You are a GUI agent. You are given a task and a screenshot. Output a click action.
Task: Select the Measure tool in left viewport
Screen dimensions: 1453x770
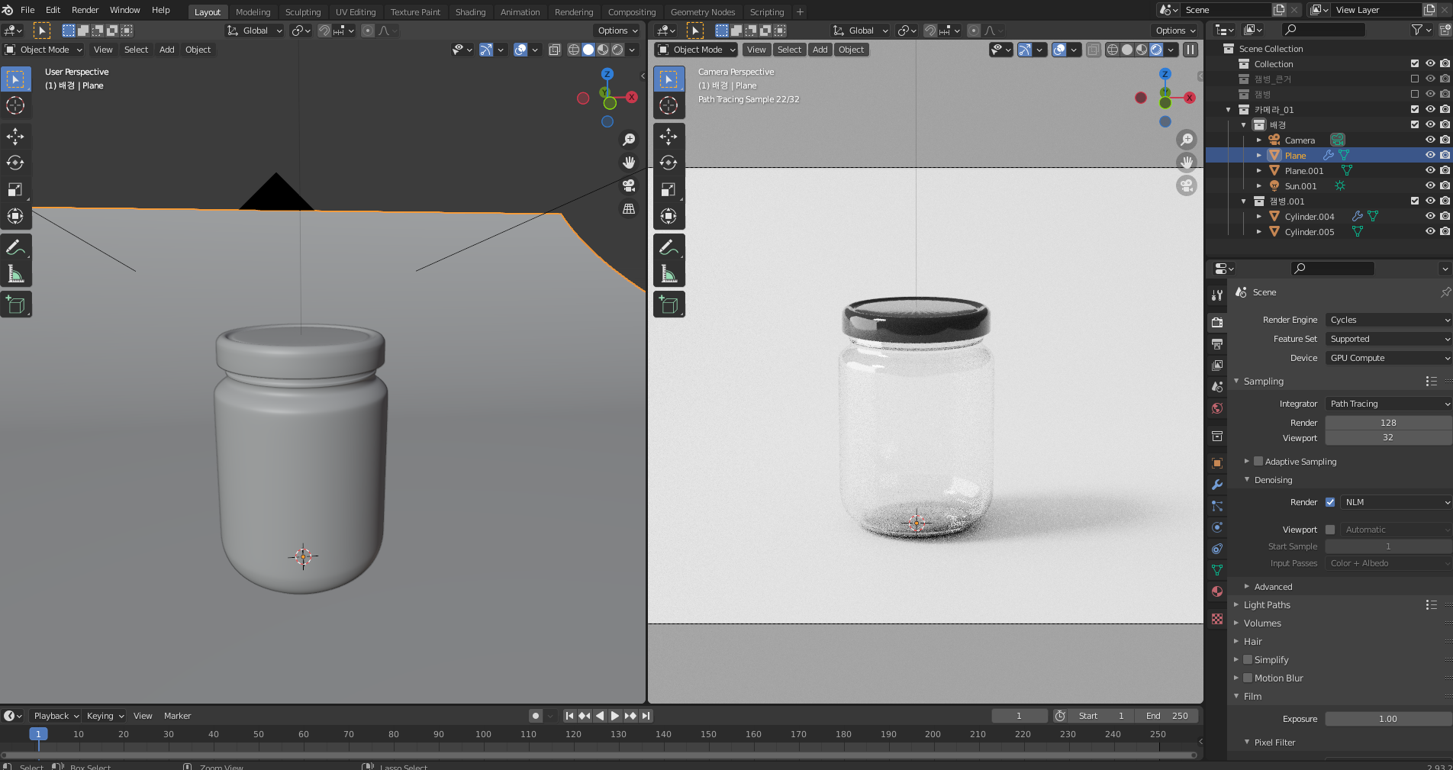pos(15,274)
